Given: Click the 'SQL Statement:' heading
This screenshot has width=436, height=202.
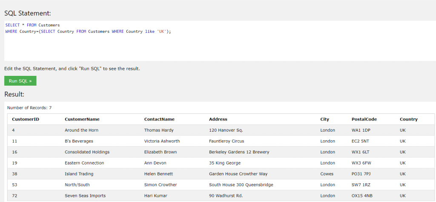Looking at the screenshot, I should point(28,13).
